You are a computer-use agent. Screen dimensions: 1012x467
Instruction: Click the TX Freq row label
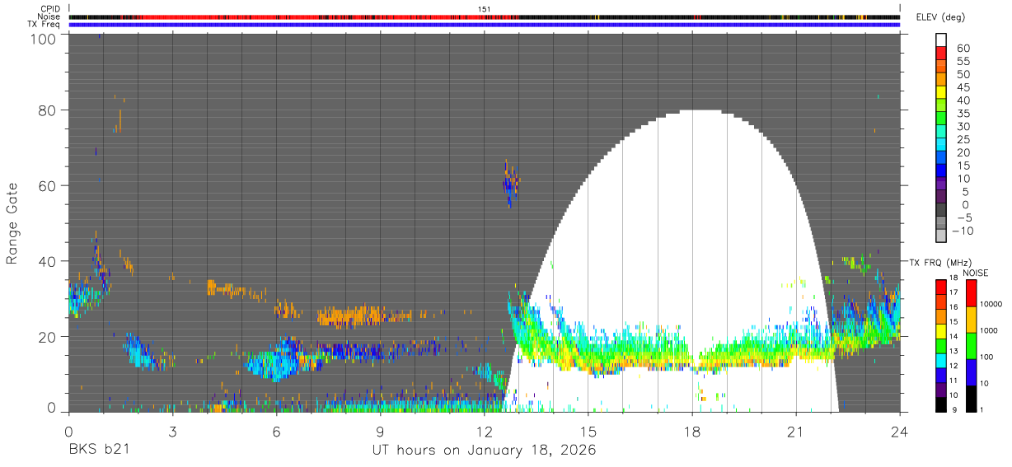point(45,25)
